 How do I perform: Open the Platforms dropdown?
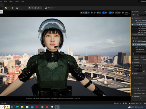tap(50, 8)
